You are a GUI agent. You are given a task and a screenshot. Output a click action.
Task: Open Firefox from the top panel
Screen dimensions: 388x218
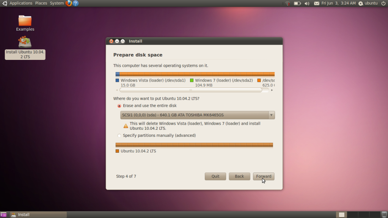(69, 3)
